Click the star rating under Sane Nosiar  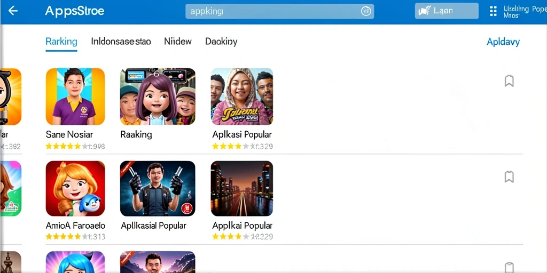tap(67, 146)
